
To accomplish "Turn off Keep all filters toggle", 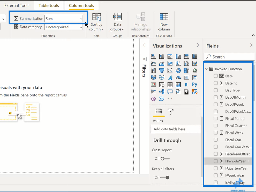I will (165, 178).
